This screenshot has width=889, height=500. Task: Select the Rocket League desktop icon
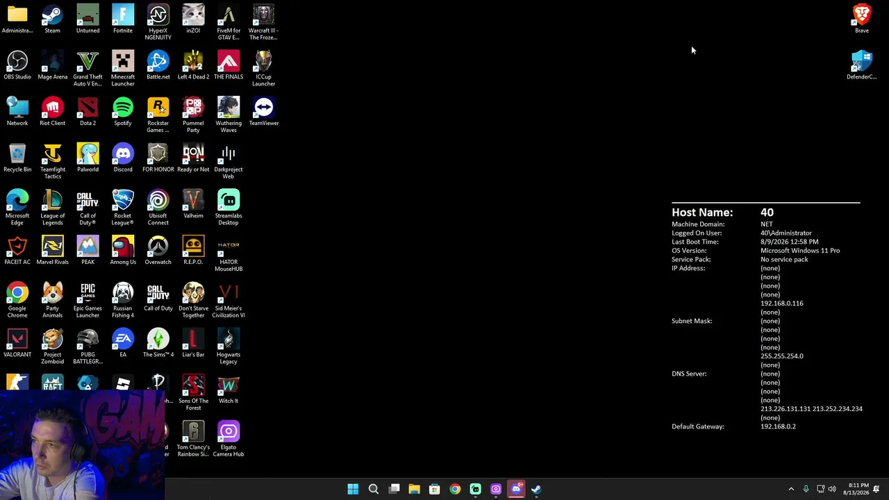click(x=123, y=207)
